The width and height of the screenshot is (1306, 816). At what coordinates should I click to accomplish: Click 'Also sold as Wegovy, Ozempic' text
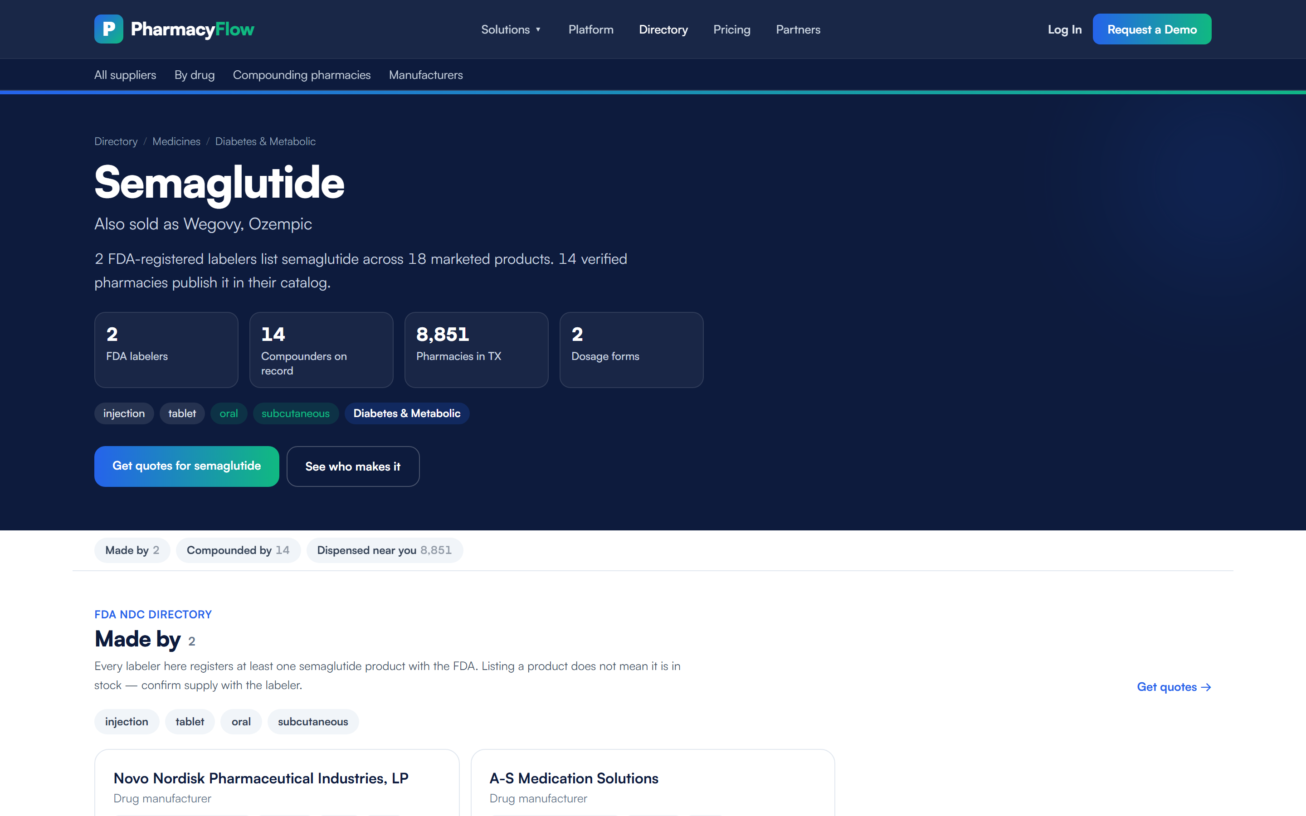[x=203, y=224]
